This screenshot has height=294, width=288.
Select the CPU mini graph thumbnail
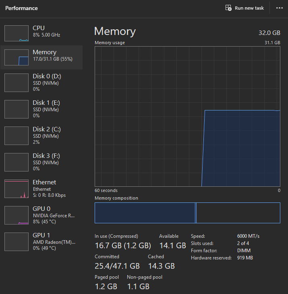(17, 33)
